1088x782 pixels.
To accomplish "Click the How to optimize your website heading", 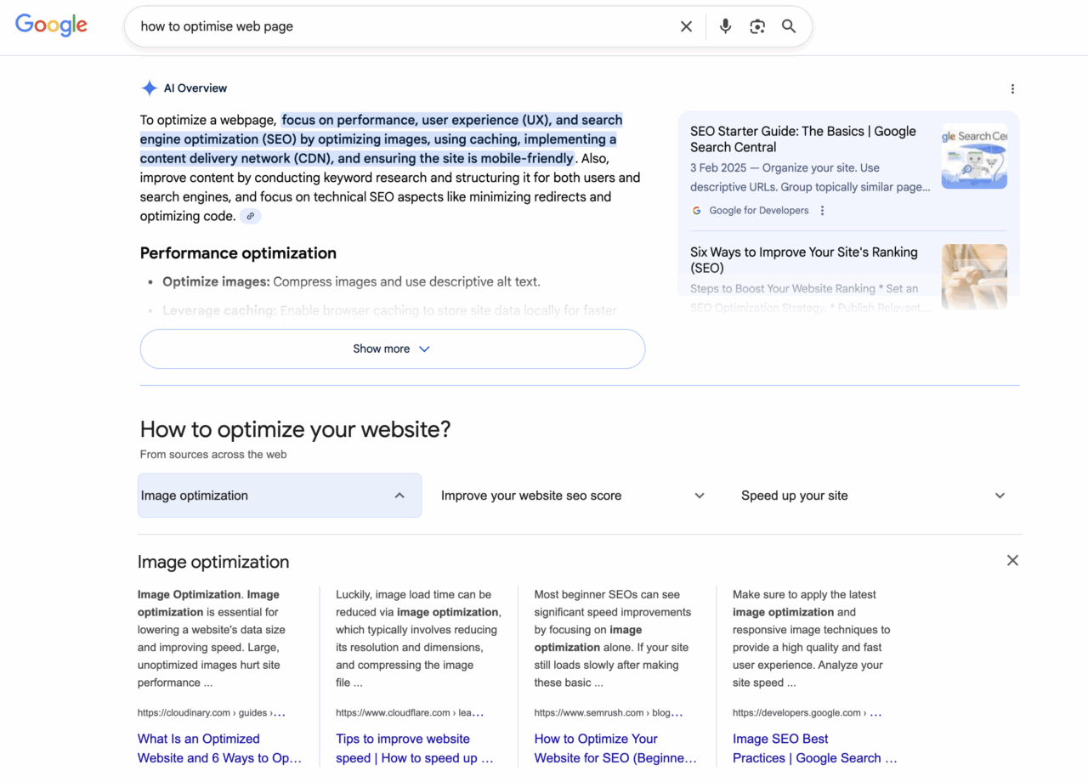I will tap(295, 429).
